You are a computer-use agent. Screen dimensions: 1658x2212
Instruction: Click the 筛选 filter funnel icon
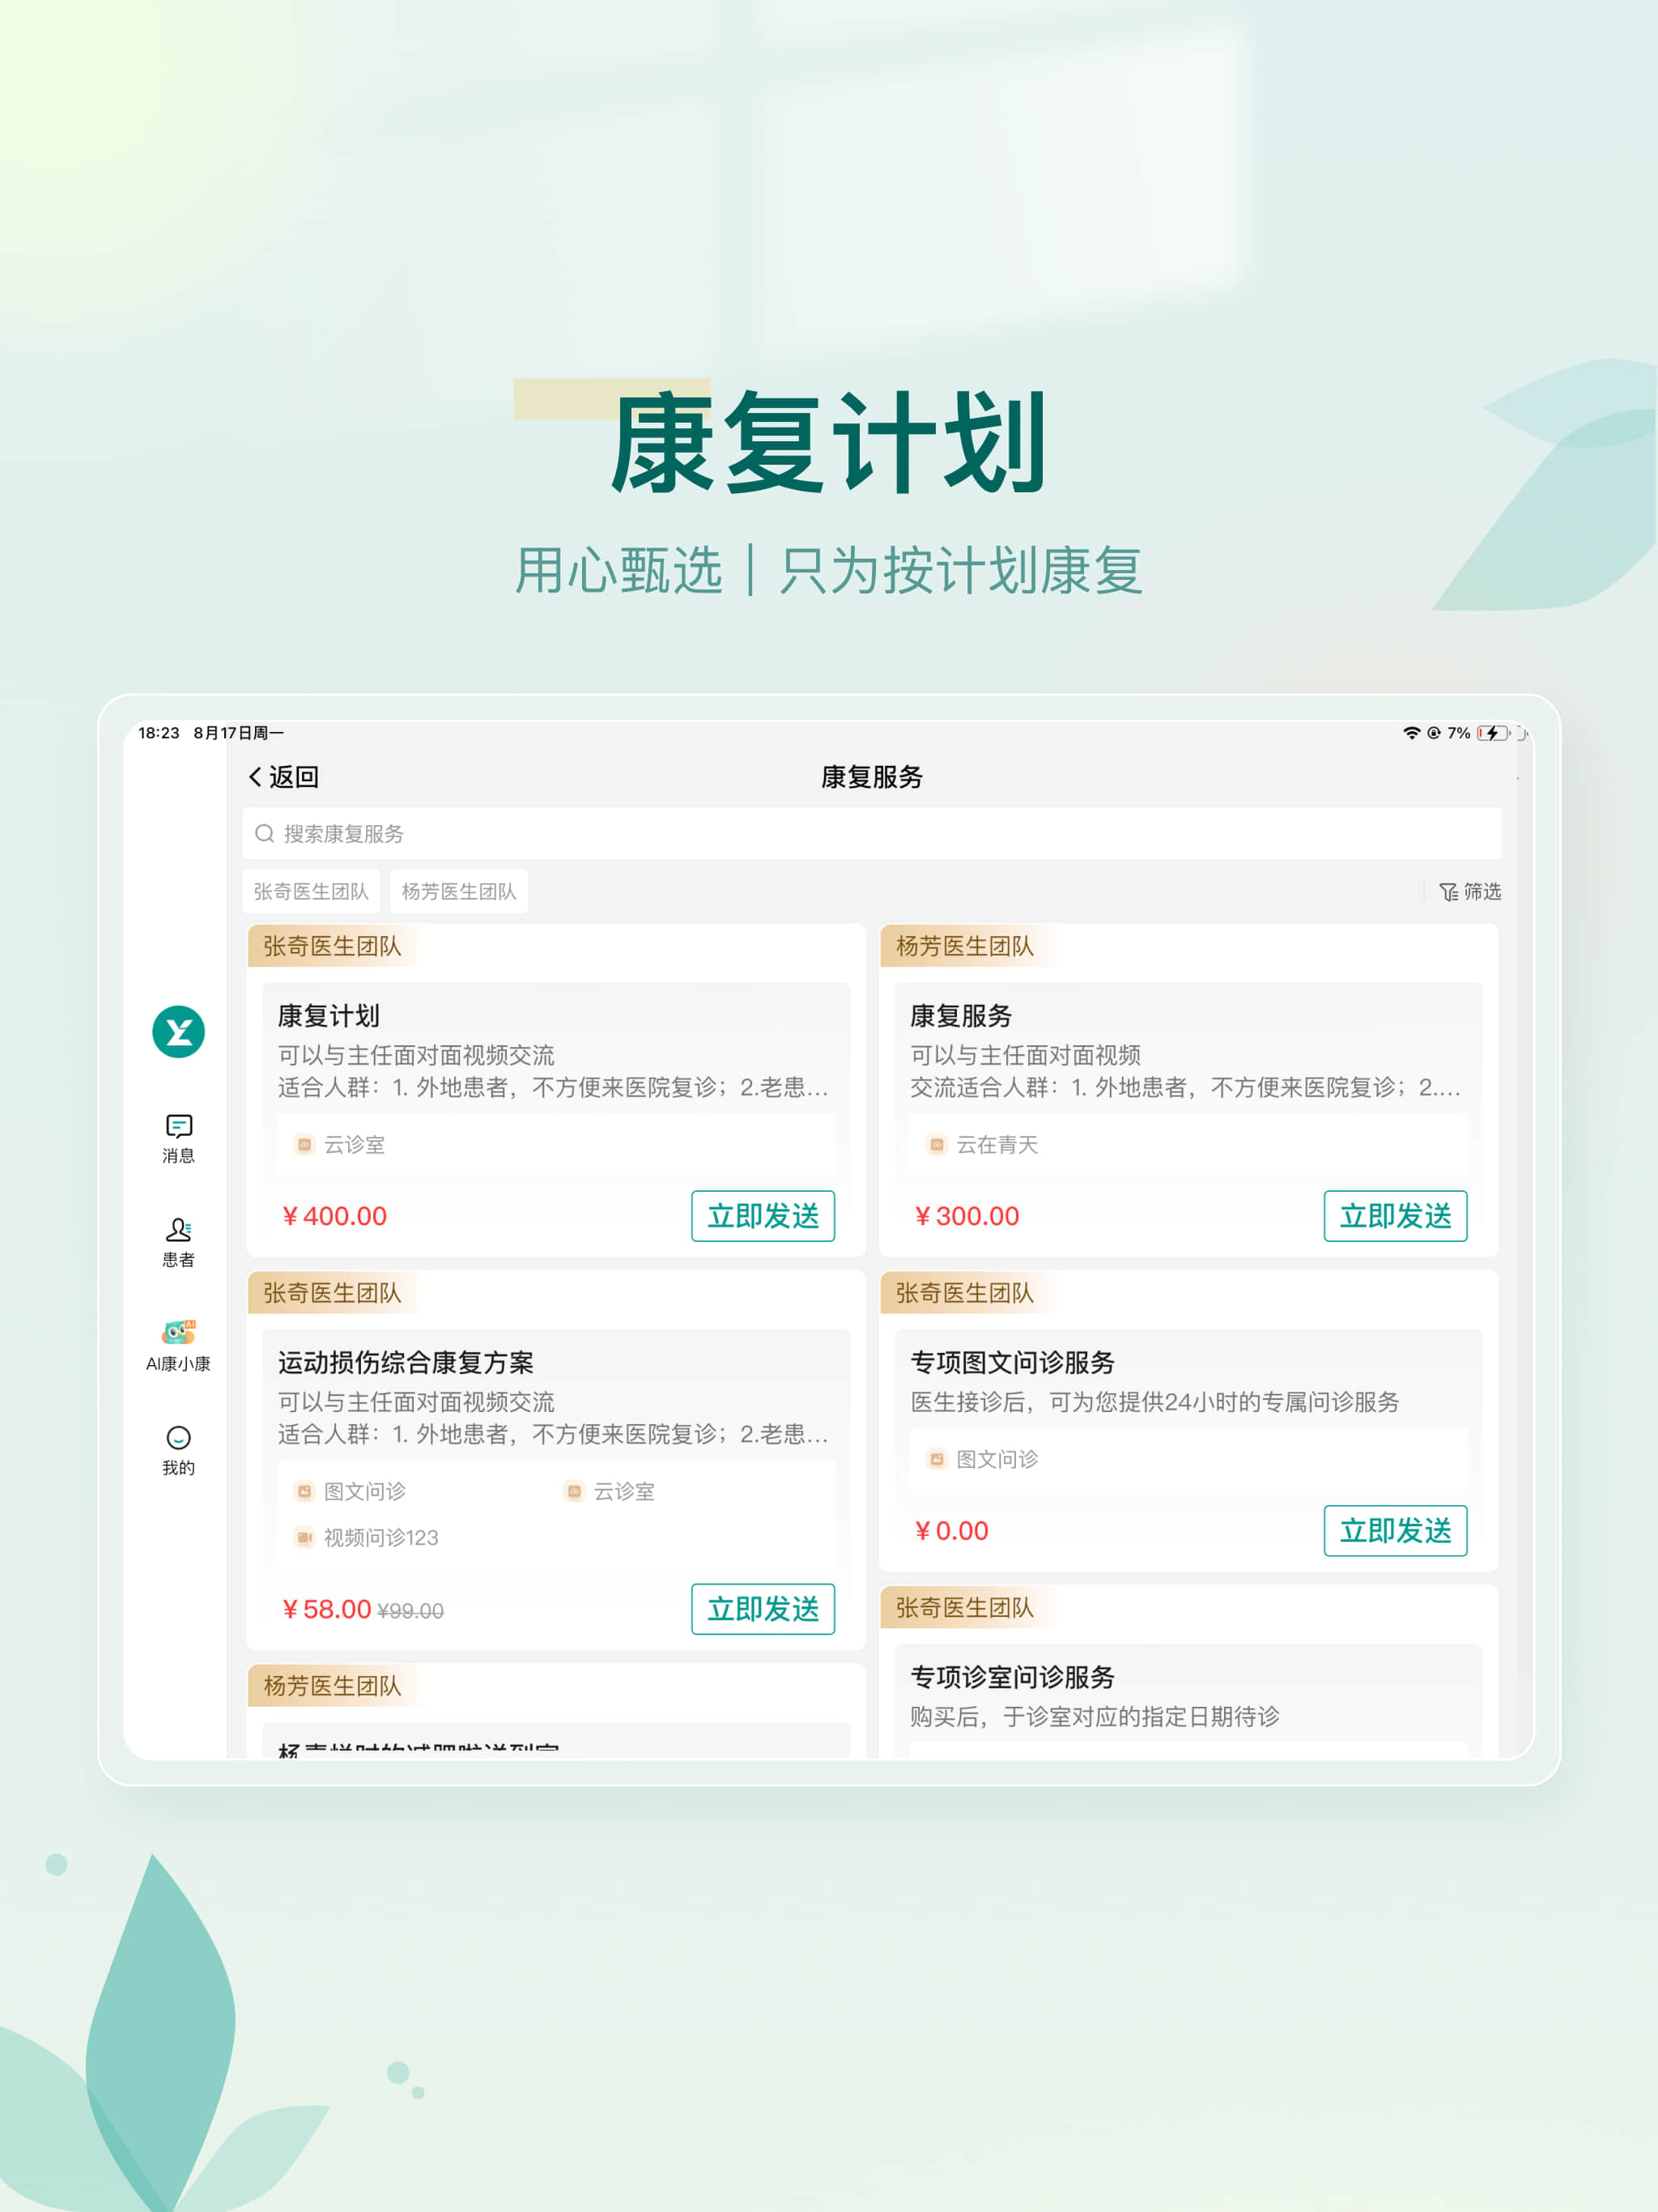point(1448,891)
